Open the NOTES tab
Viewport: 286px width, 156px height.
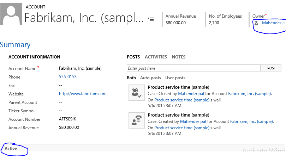point(179,57)
